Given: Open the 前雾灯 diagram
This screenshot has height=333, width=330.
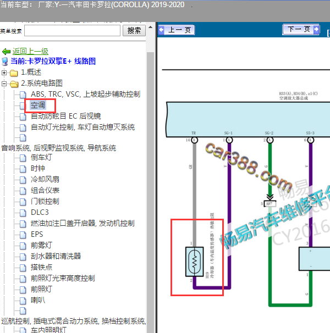Looking at the screenshot, I should (x=41, y=245).
